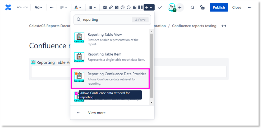
Task: Click the scroll up arrow in macro list
Action: pyautogui.click(x=151, y=31)
